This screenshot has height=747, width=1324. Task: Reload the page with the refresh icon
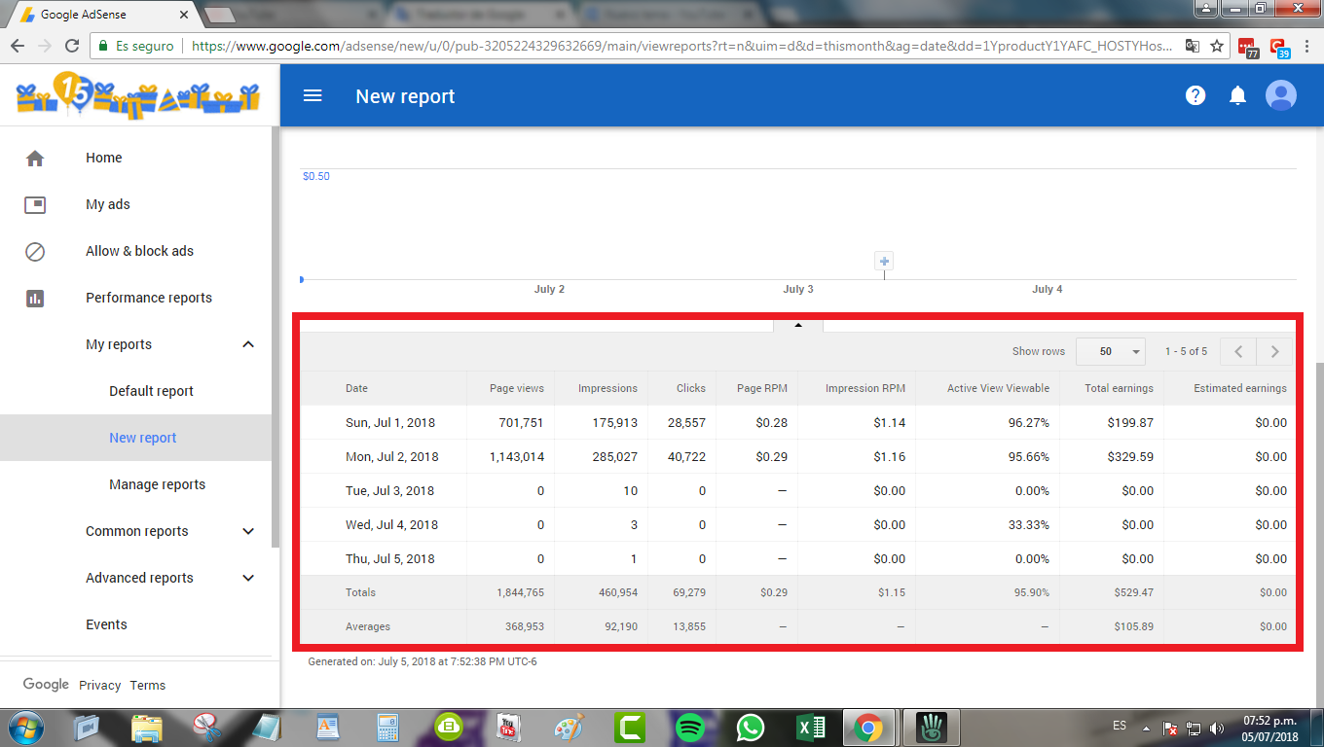(71, 46)
